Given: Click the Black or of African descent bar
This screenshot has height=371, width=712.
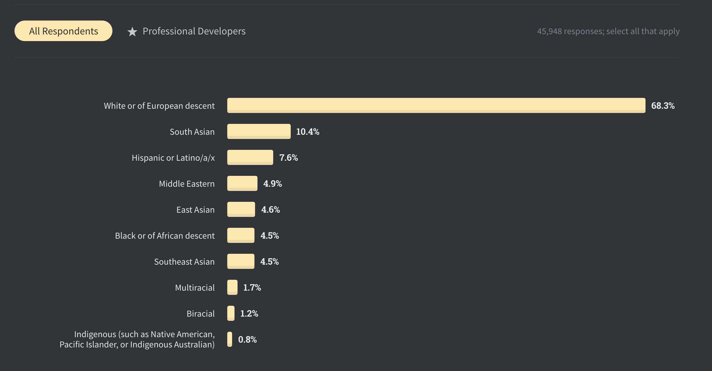Looking at the screenshot, I should 241,235.
